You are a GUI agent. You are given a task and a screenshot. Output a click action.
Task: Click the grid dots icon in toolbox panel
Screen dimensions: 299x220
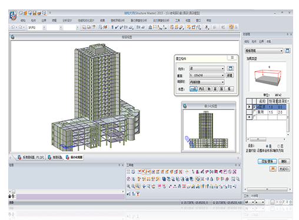(x=128, y=172)
